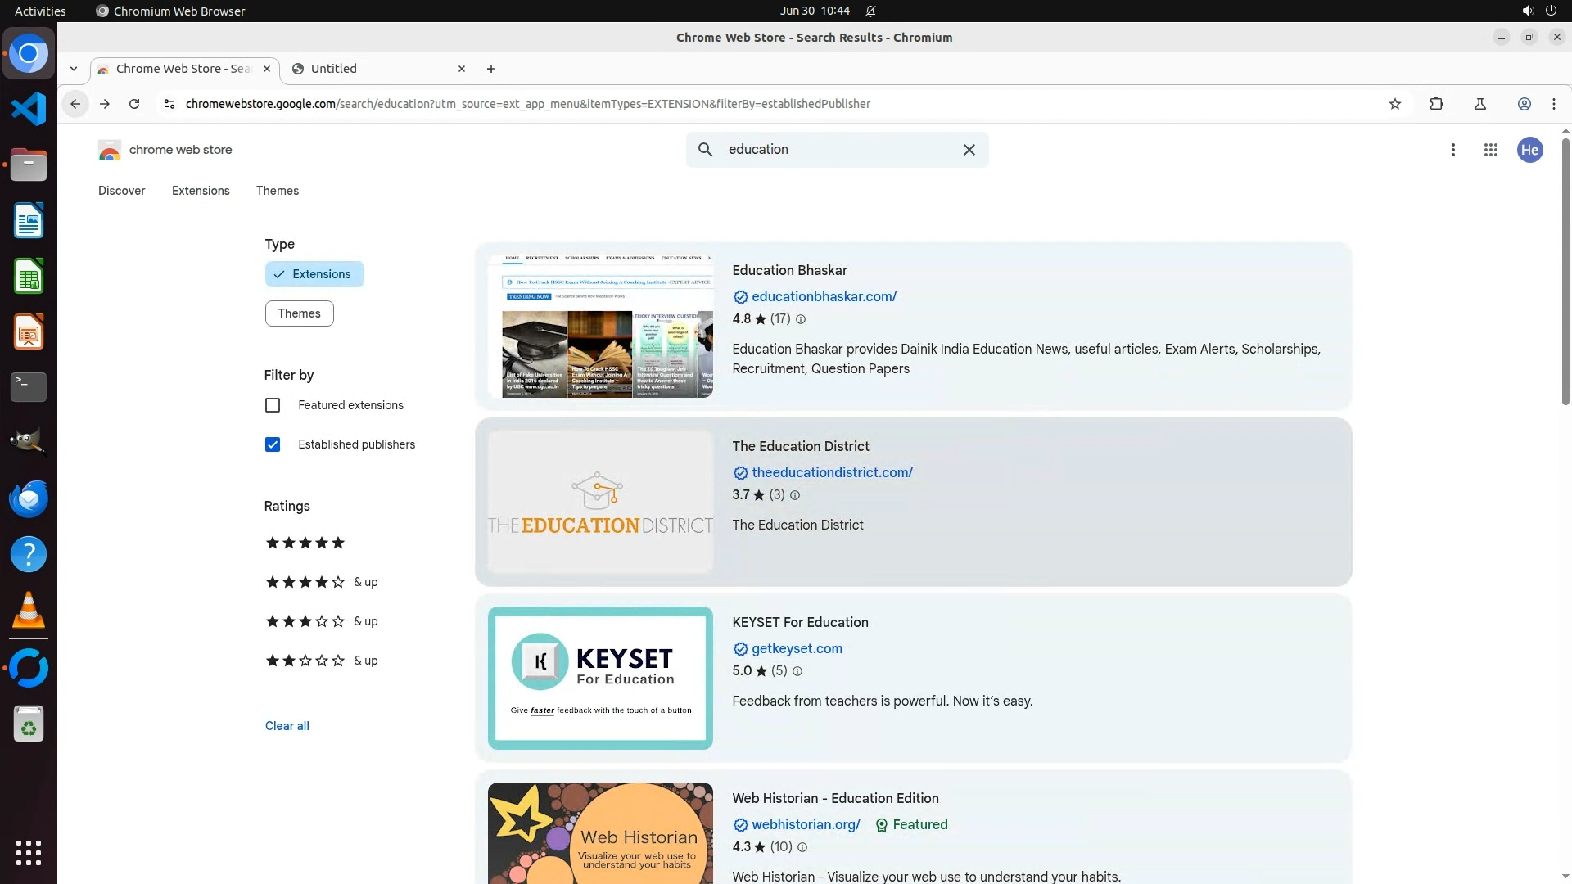Open the Google apps grid icon
The width and height of the screenshot is (1572, 884).
(1490, 150)
